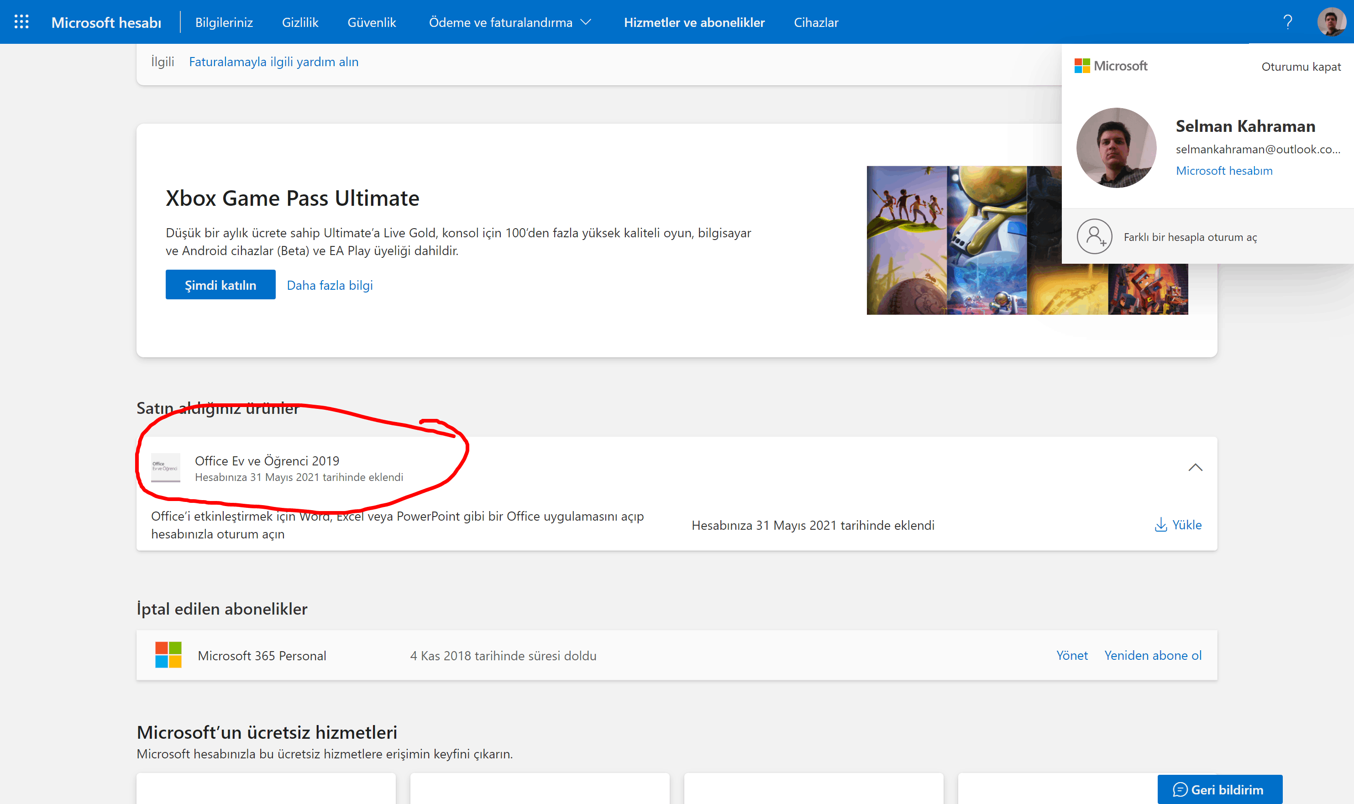Screen dimensions: 1354x804
Task: Open the app launcher grid icon
Action: 21,21
